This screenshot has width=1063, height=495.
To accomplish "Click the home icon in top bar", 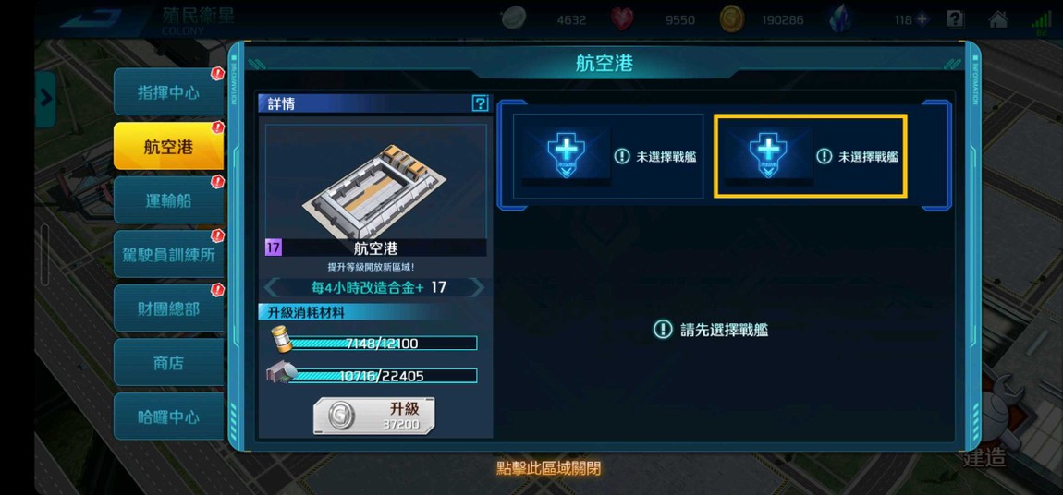I will [x=997, y=19].
